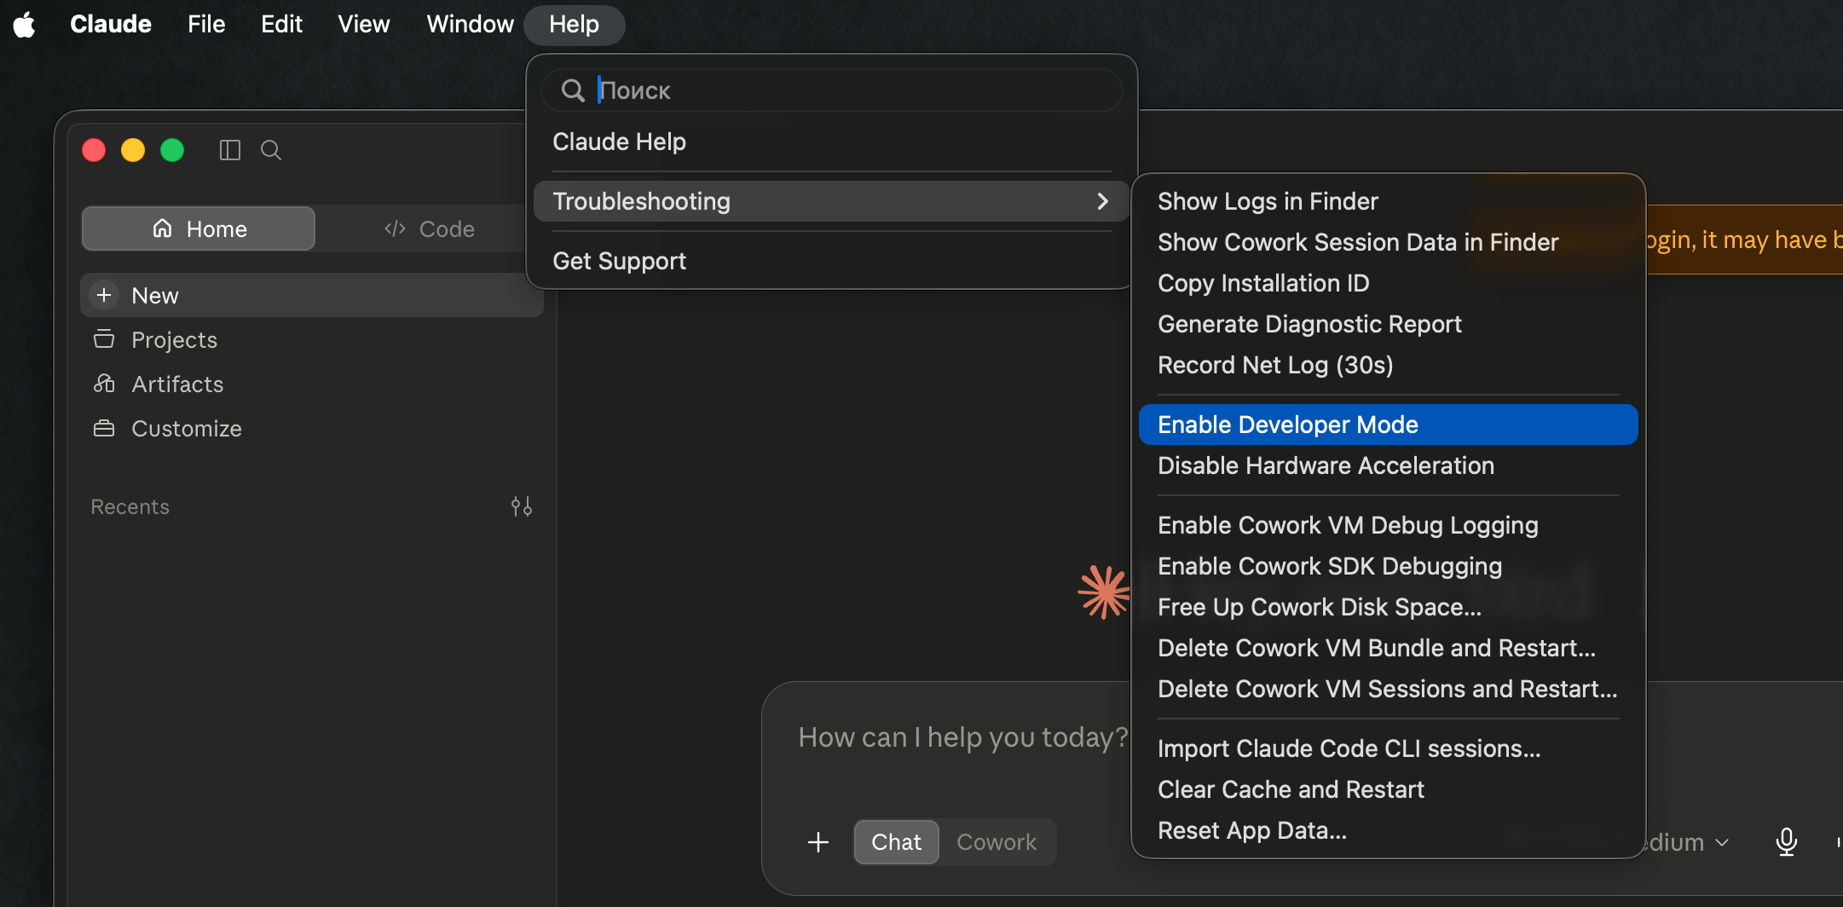Select Reset App Data
1843x907 pixels.
tap(1388, 830)
